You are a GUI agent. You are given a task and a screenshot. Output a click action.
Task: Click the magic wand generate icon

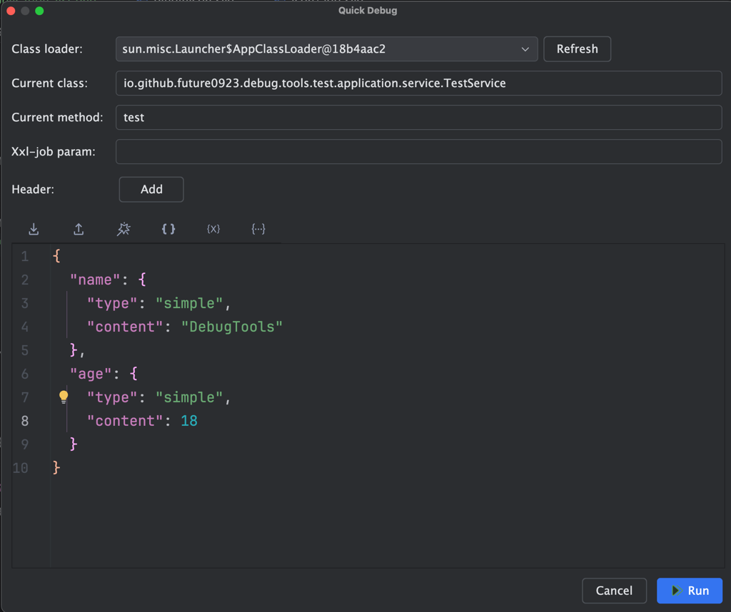pos(123,229)
